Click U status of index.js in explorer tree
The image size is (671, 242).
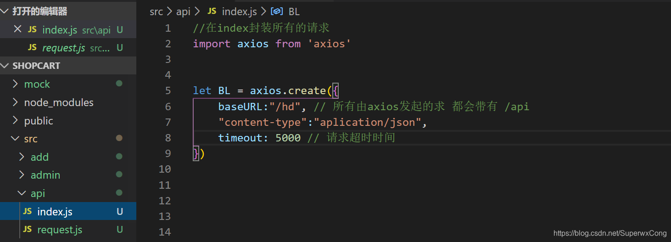pos(120,212)
